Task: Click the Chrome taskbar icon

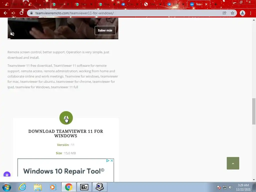Action: (x=69, y=187)
